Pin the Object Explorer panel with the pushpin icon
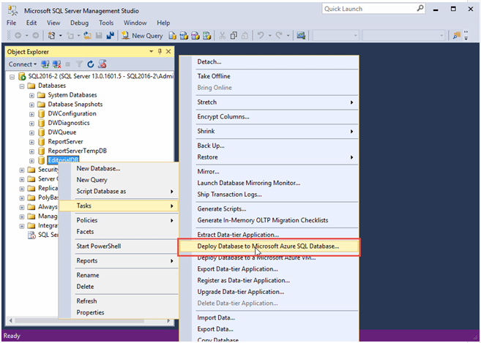The width and height of the screenshot is (481, 343). pos(160,51)
